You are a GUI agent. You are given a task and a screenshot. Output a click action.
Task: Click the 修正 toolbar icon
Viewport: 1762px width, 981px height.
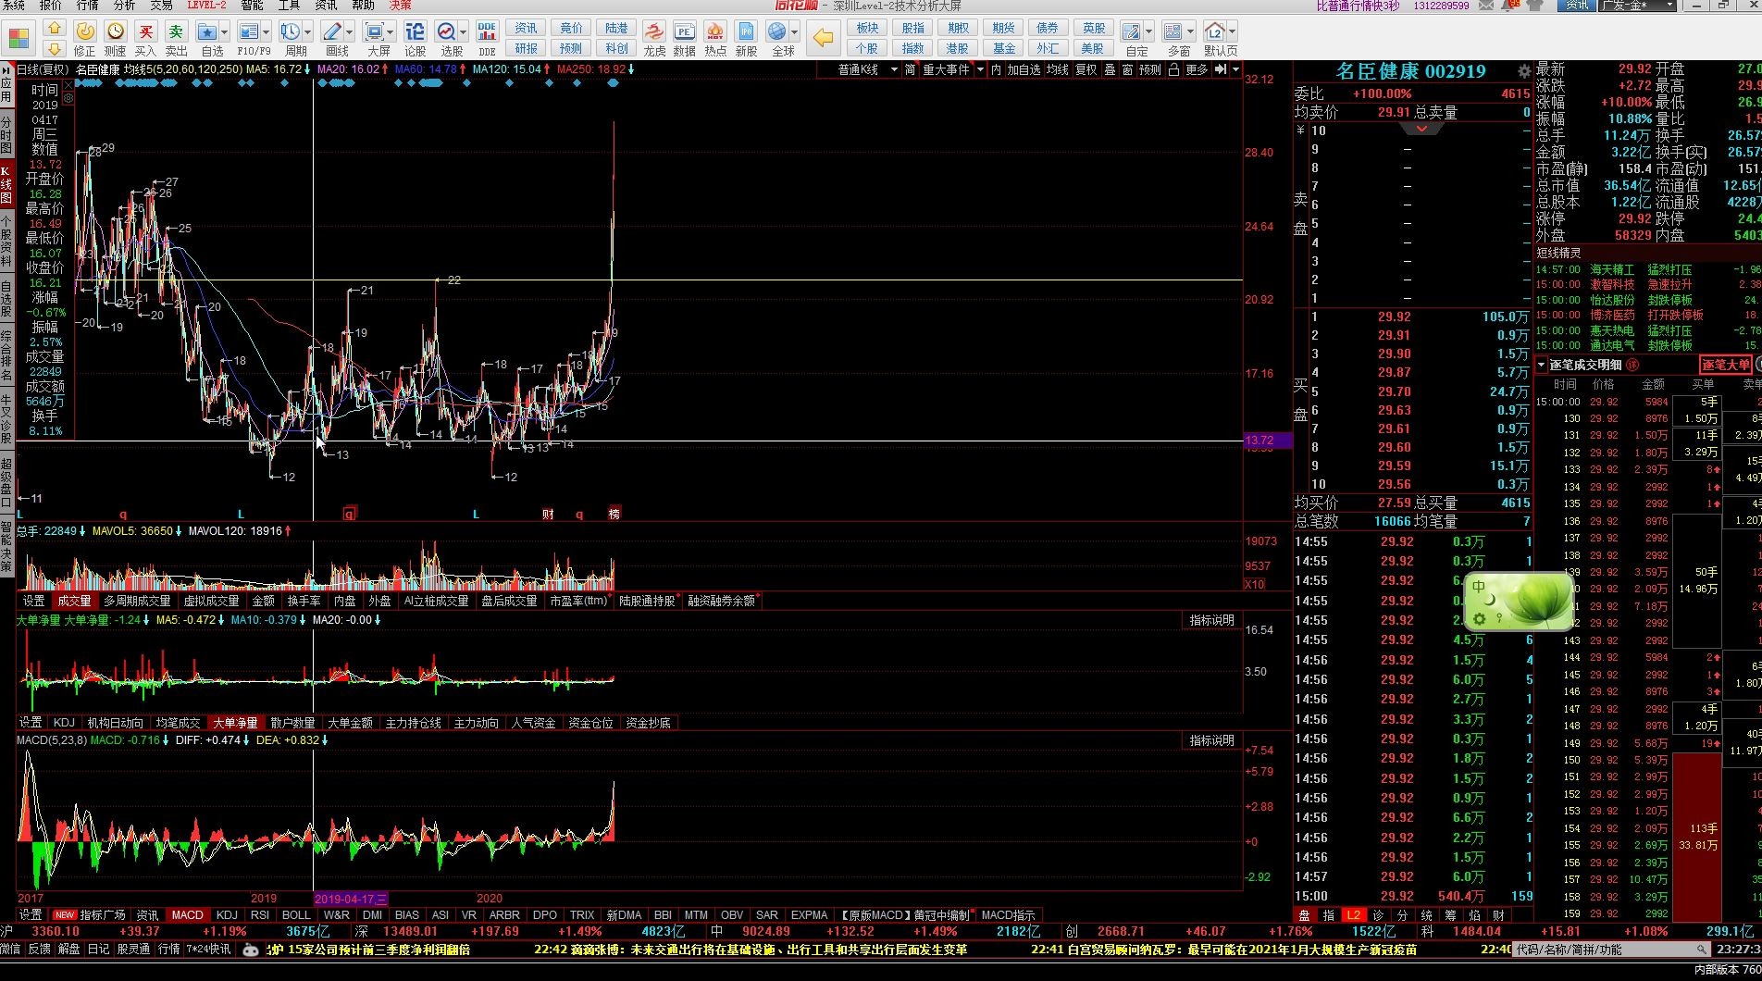point(84,31)
